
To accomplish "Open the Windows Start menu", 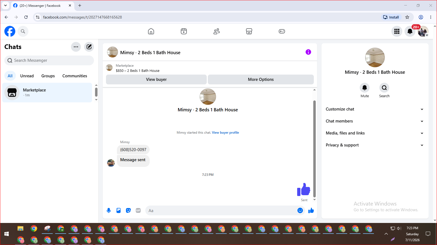I will click(7, 234).
